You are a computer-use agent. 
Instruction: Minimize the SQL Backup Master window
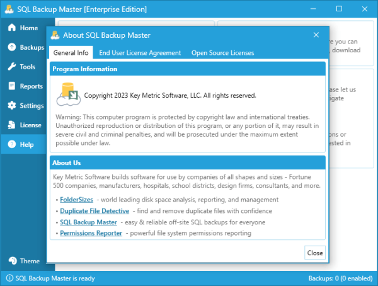(x=313, y=9)
